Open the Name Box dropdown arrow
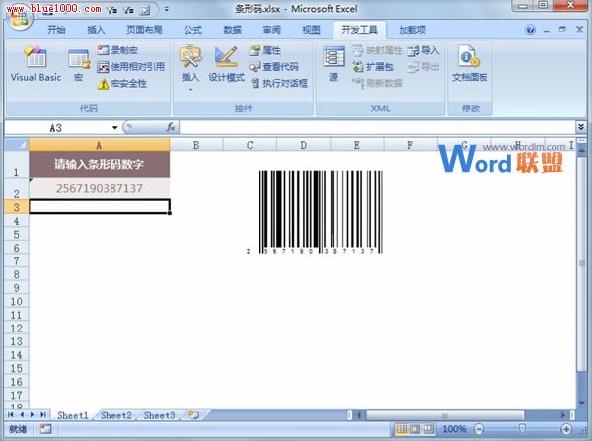Image resolution: width=592 pixels, height=441 pixels. point(114,128)
